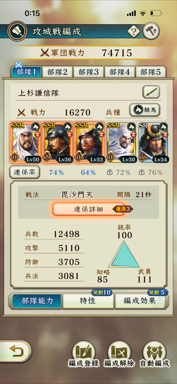Switch to 部隊2 tab
This screenshot has height=384, width=177.
(x=57, y=72)
